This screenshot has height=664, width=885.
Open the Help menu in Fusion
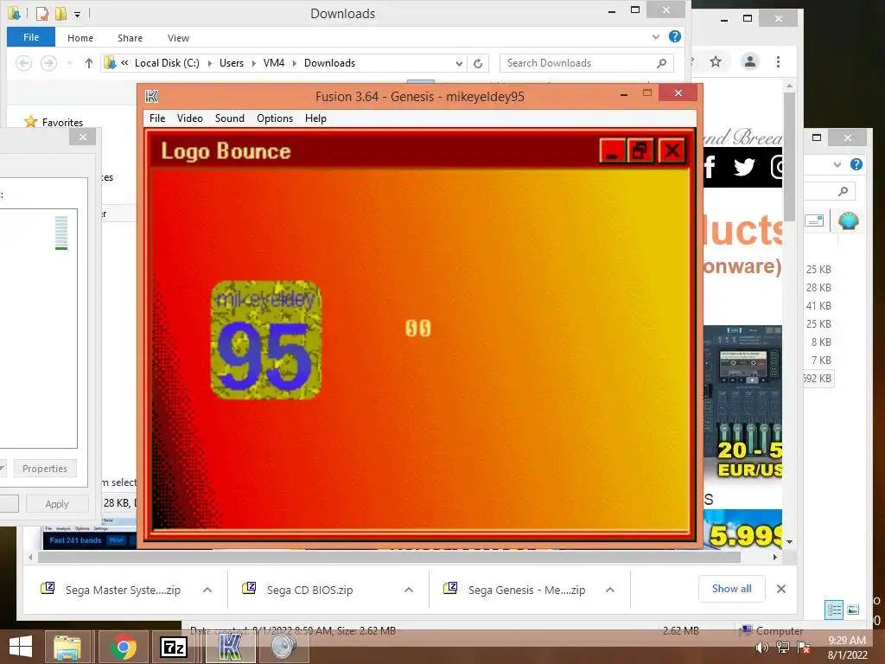click(315, 118)
